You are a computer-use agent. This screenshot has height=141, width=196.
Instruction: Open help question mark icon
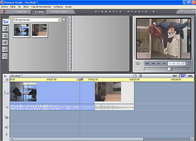point(193,12)
